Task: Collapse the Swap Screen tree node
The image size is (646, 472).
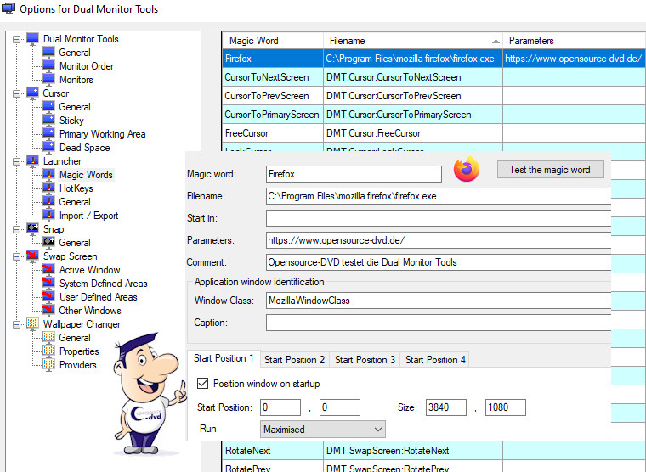Action: [x=18, y=256]
